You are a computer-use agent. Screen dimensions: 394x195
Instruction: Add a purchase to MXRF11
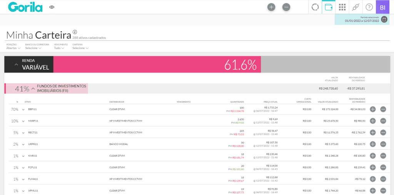coord(372,121)
